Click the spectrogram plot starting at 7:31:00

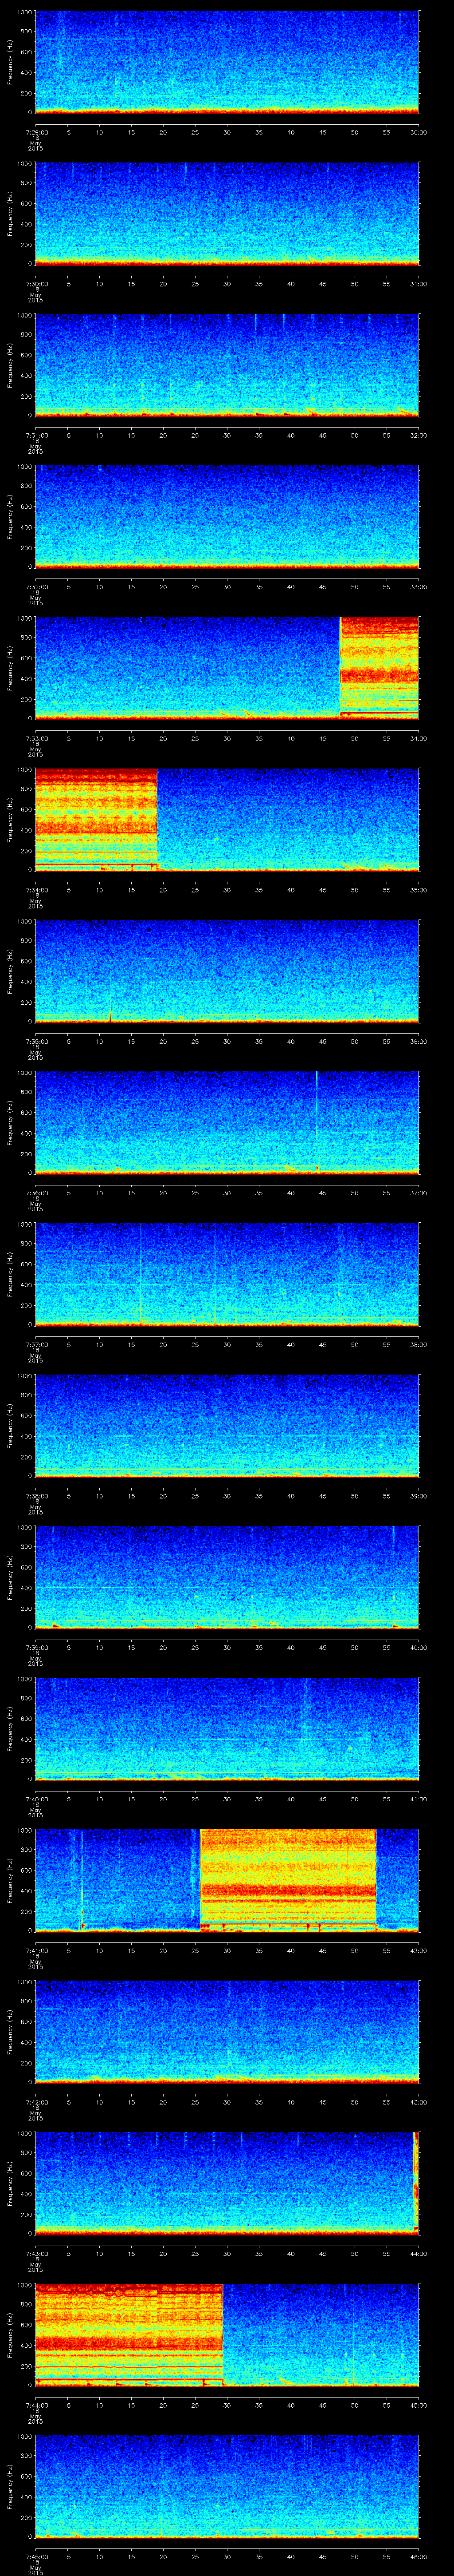(x=227, y=365)
